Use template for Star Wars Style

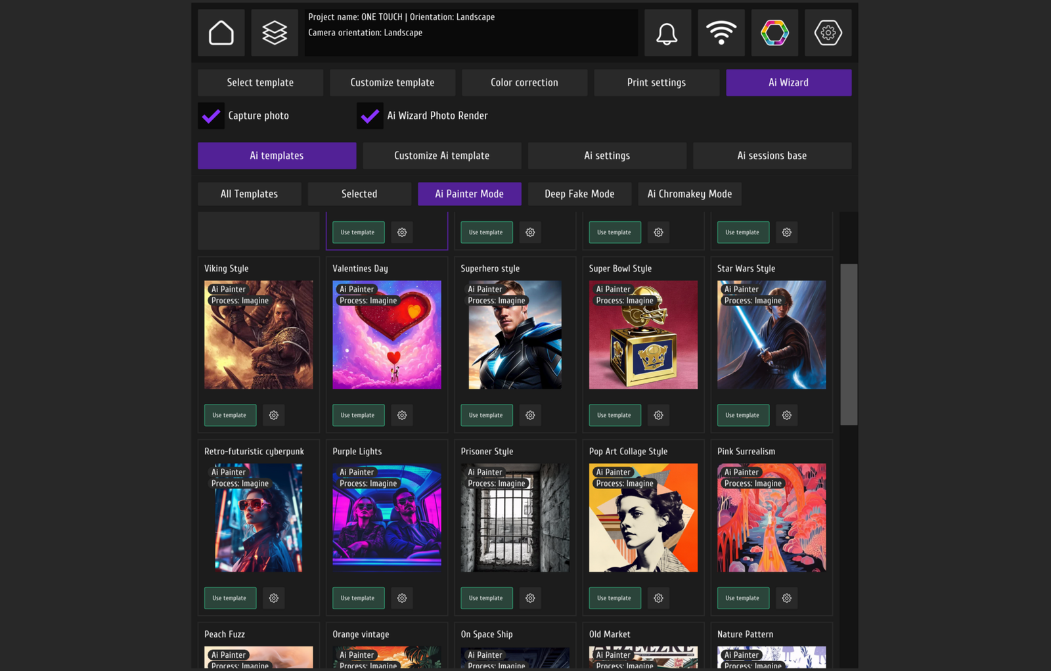tap(743, 415)
